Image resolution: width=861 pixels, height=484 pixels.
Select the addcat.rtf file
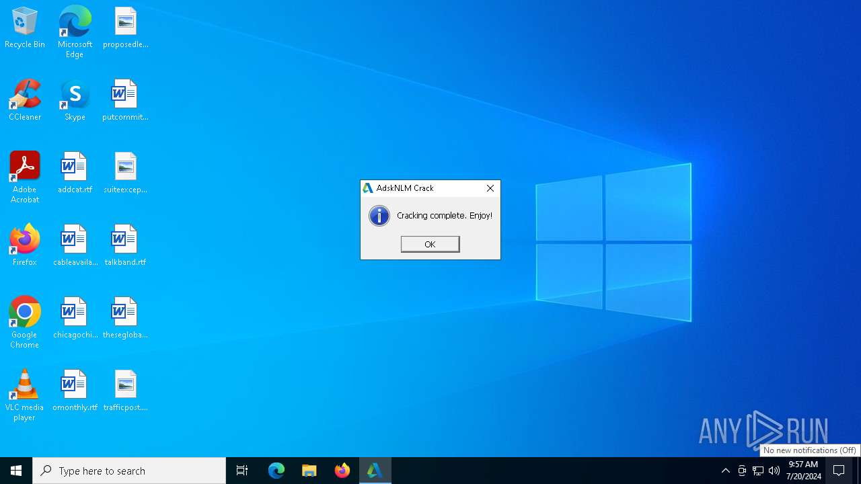click(x=75, y=173)
